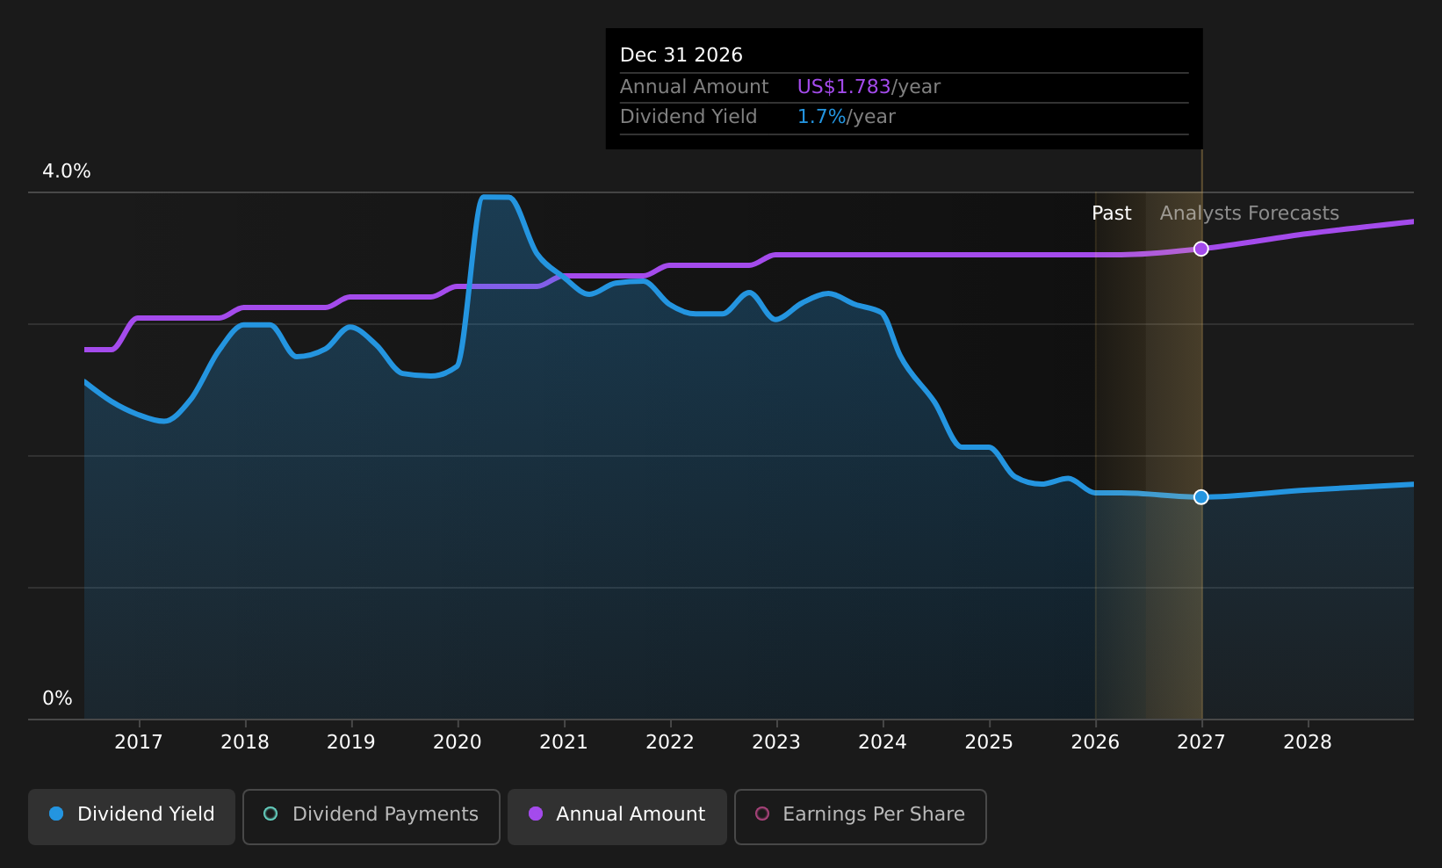Toggle the Dividend Yield series
Screen dimensions: 1442x868
132,816
